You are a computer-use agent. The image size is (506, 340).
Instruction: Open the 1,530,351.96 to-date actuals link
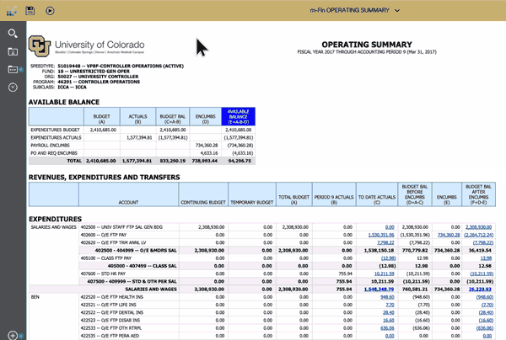click(381, 235)
